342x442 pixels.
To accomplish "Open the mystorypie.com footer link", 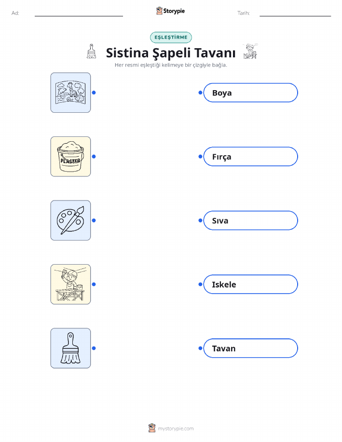I will [x=176, y=429].
